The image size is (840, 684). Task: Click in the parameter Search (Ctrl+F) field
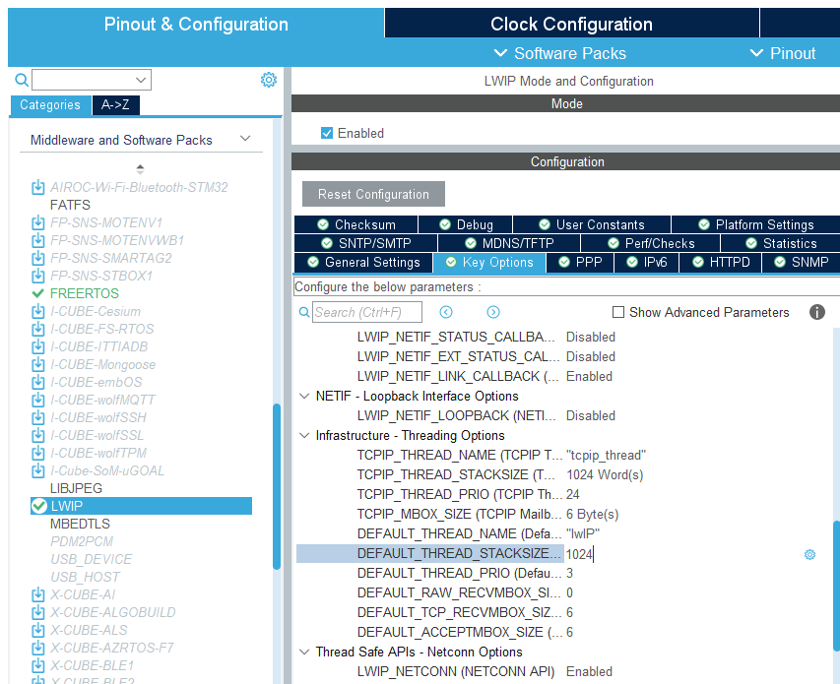coord(367,312)
